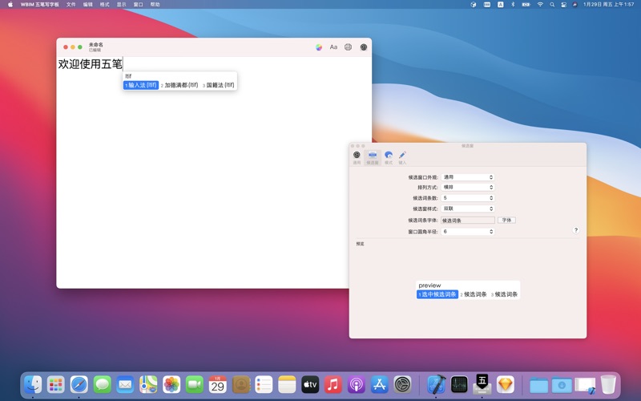Open Activity Monitor from the Dock

tap(459, 385)
